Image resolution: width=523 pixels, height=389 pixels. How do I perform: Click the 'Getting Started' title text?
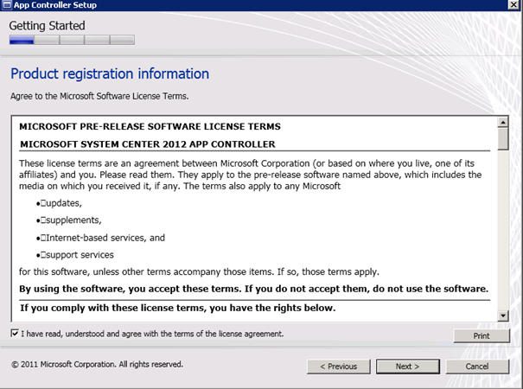pyautogui.click(x=47, y=26)
